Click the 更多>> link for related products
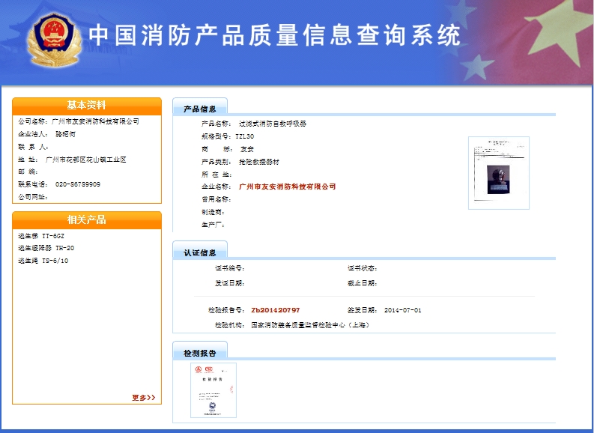The width and height of the screenshot is (594, 433). 143,398
